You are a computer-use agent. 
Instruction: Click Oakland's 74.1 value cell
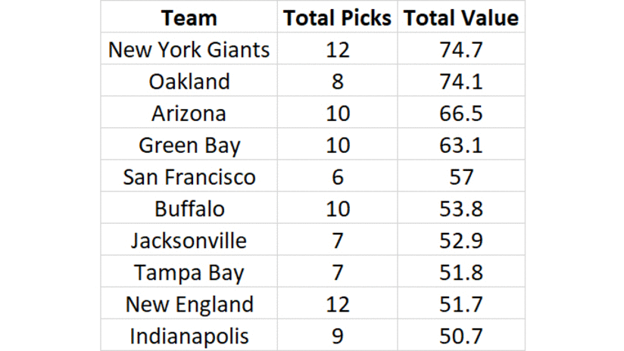point(461,82)
